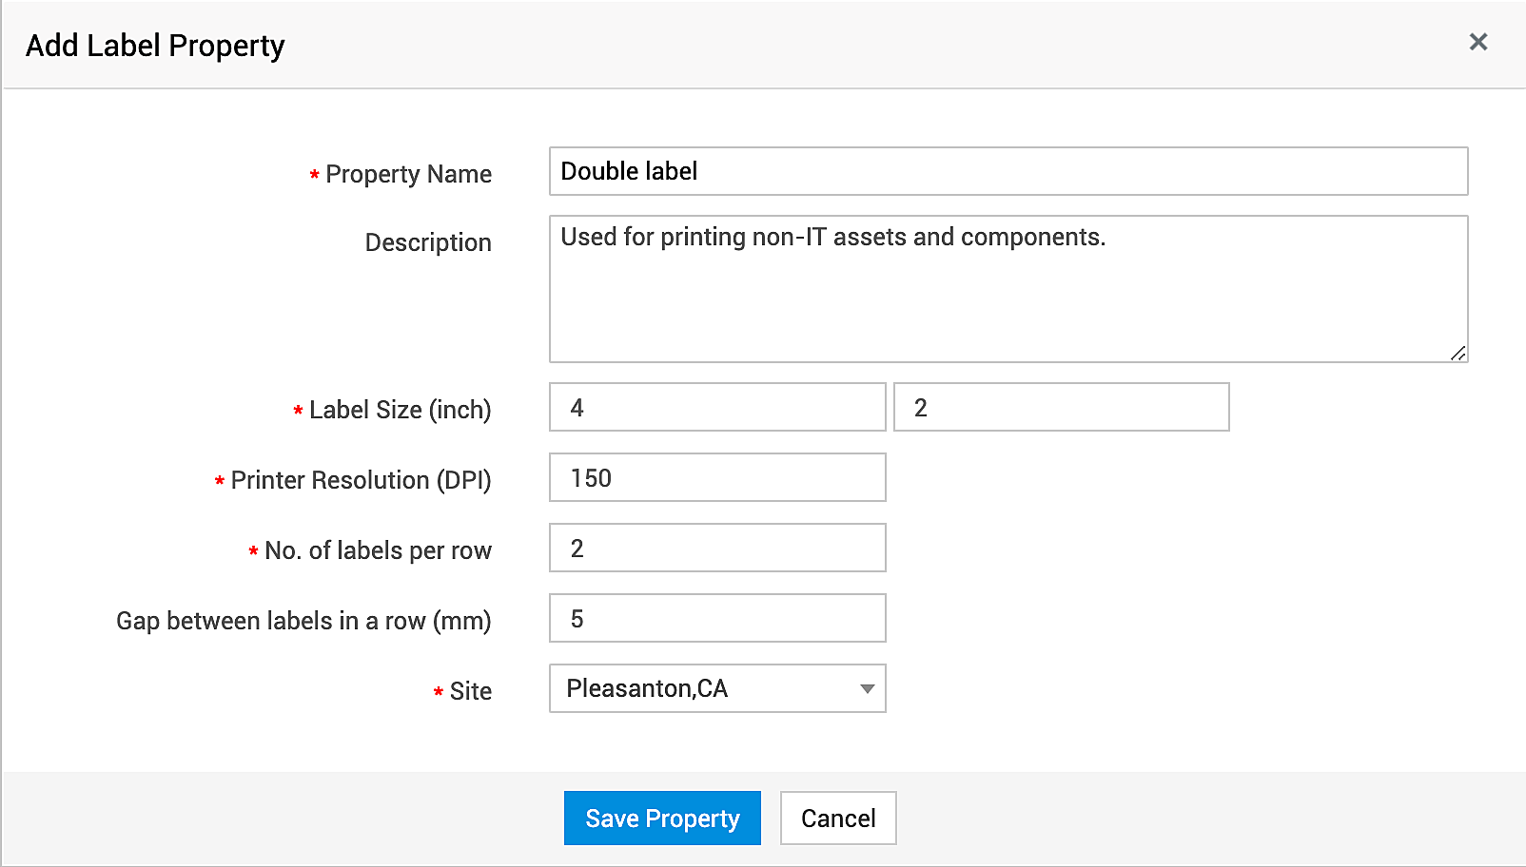Screen dimensions: 1526x867
Task: Open the Site dropdown showing Pleasanton,CA
Action: tap(717, 689)
